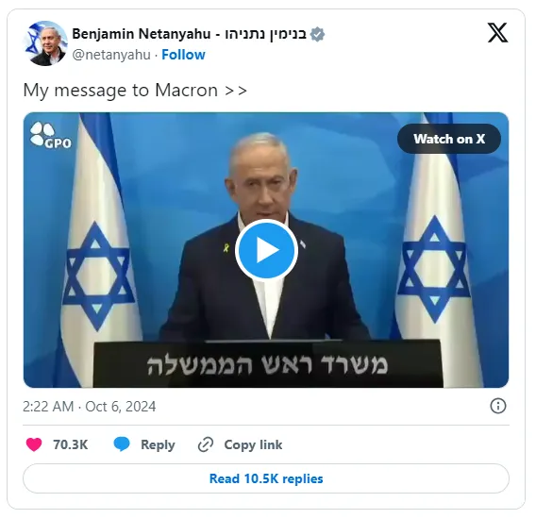Click the blue speech bubble reply icon
The height and width of the screenshot is (519, 536).
[122, 444]
